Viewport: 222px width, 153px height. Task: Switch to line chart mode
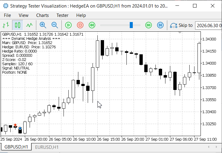point(29,25)
